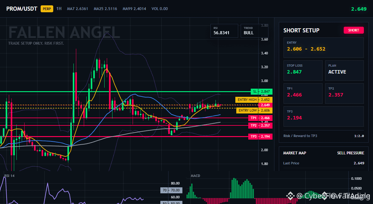Click the MA7 2.6361 indicator label
373x204 pixels.
pyautogui.click(x=77, y=9)
